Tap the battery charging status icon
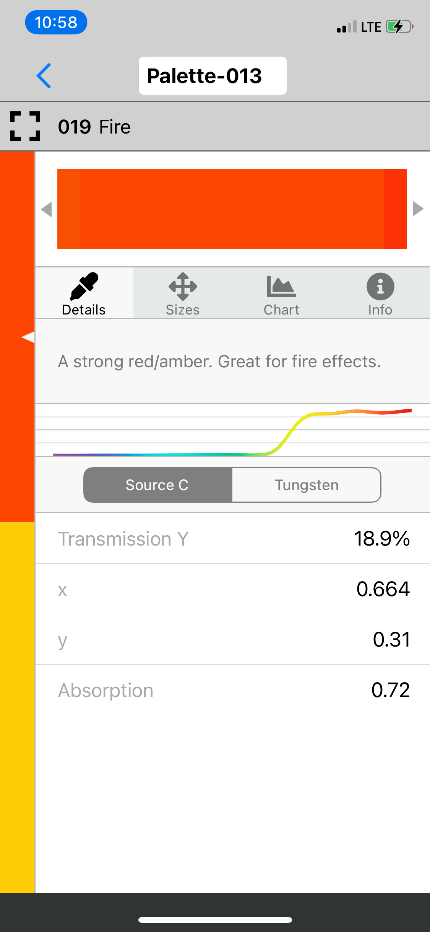The height and width of the screenshot is (932, 430). coord(399,27)
